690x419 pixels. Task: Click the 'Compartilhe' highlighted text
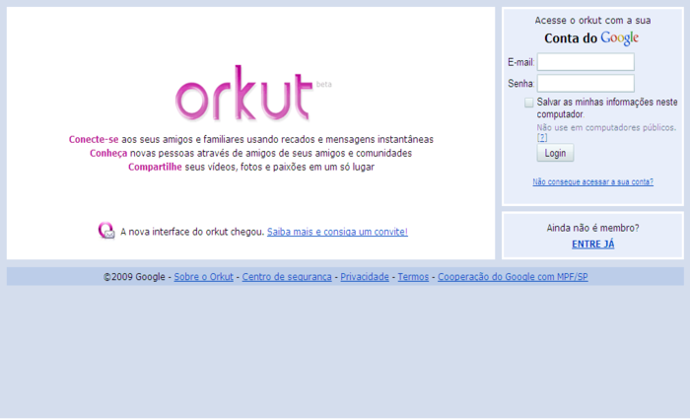[155, 168]
